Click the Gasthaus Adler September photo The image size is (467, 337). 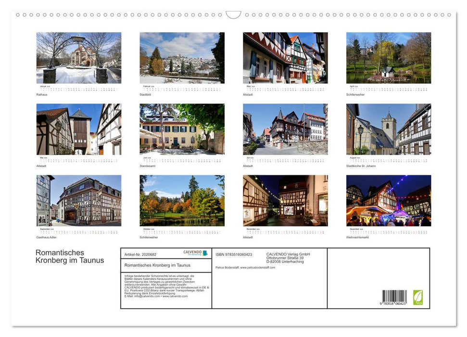(x=78, y=201)
